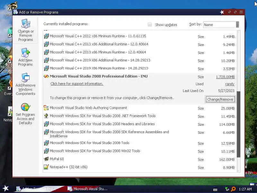Screen dimensions: 257x193
Task: Select Windows SDK .NET Framework Tools entry
Action: [140, 116]
